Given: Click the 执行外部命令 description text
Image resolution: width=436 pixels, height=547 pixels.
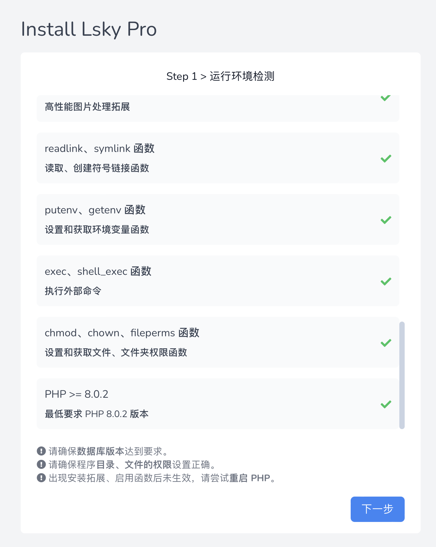Looking at the screenshot, I should (73, 291).
